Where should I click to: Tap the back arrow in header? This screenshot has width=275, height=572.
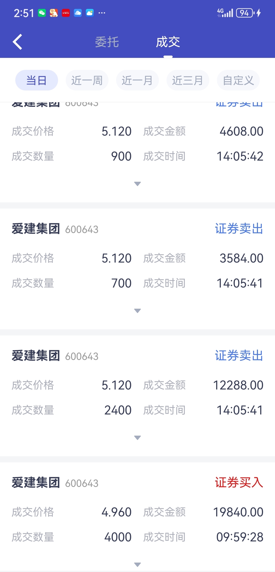tap(18, 42)
